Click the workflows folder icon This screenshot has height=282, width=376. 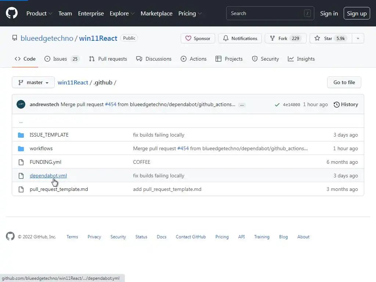(21, 148)
